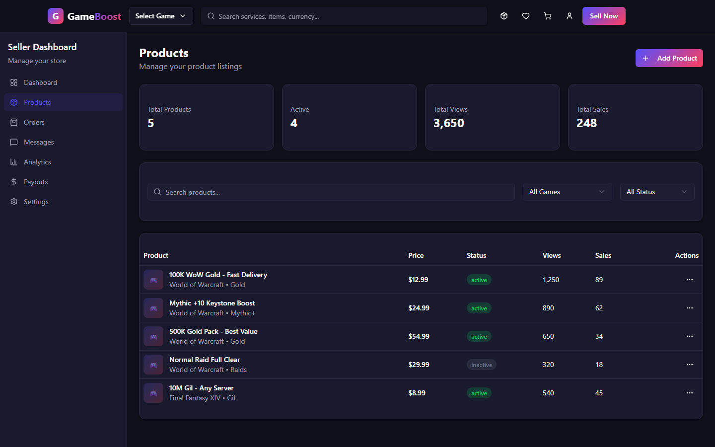Click the Active stat card
The height and width of the screenshot is (447, 715).
coord(350,117)
